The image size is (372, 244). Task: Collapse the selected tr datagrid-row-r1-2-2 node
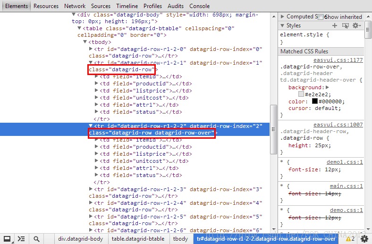(x=91, y=126)
